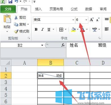Open the Paste options arrow below 粘贴
Image resolution: width=111 pixels, height=105 pixels.
pos(7,31)
